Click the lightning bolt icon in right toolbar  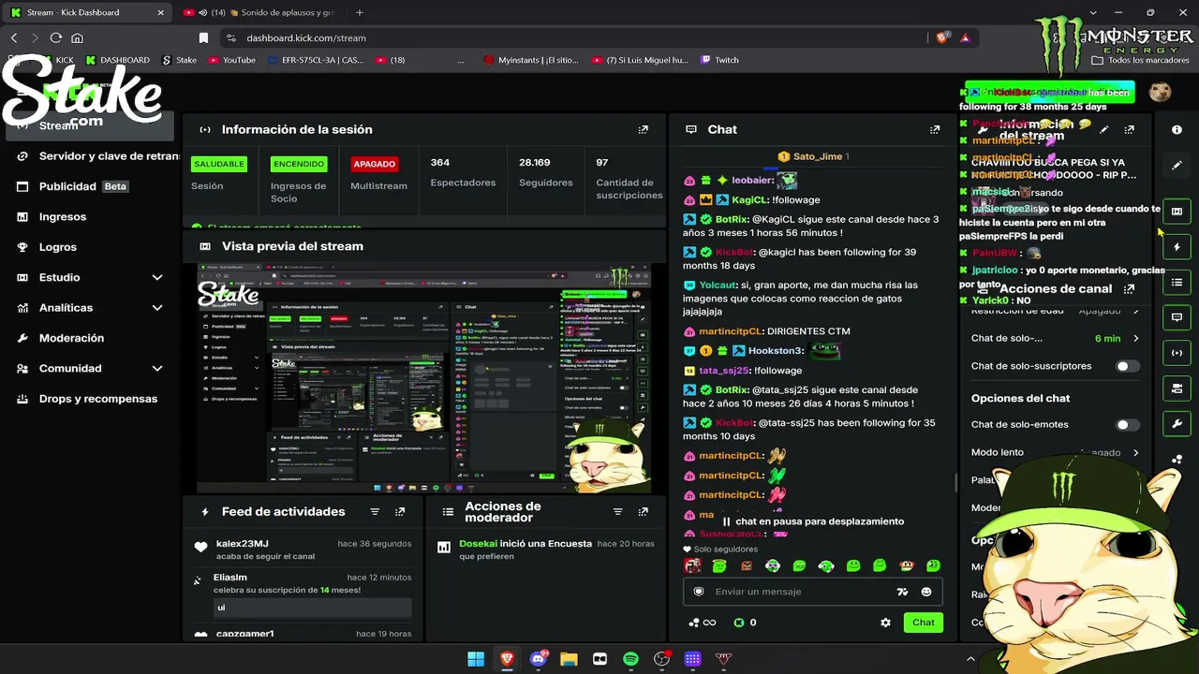pos(1177,247)
